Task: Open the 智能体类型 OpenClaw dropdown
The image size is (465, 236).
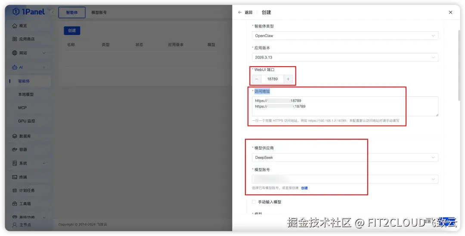Action: [345, 36]
